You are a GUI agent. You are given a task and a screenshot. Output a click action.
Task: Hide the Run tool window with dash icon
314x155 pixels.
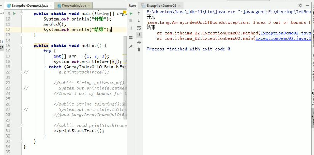[308, 6]
